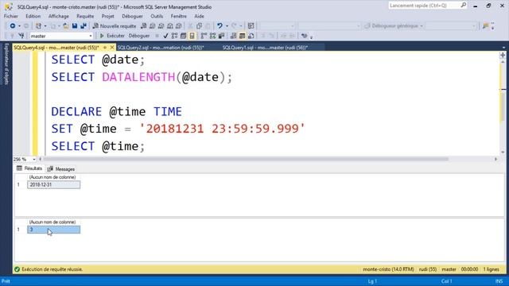Open the Edition menu
Screen dimensions: 509x286
tap(33, 16)
